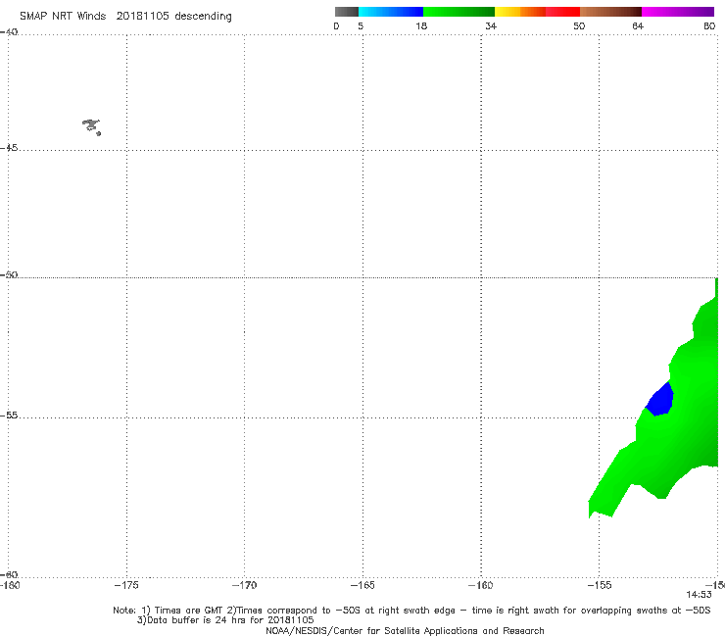Image resolution: width=725 pixels, height=637 pixels.
Task: Click the cyan-blue 5-18 colorbar segment
Action: [x=391, y=12]
